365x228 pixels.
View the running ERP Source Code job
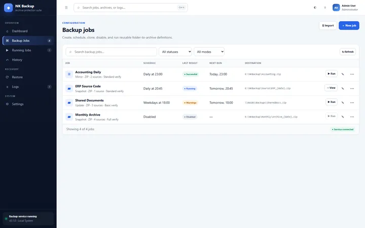click(331, 88)
